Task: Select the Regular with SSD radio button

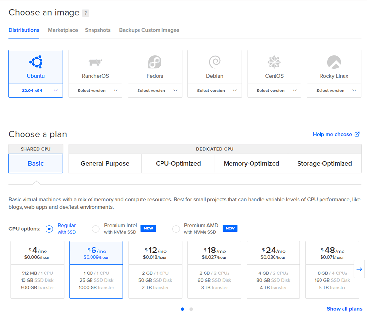Action: (49, 228)
